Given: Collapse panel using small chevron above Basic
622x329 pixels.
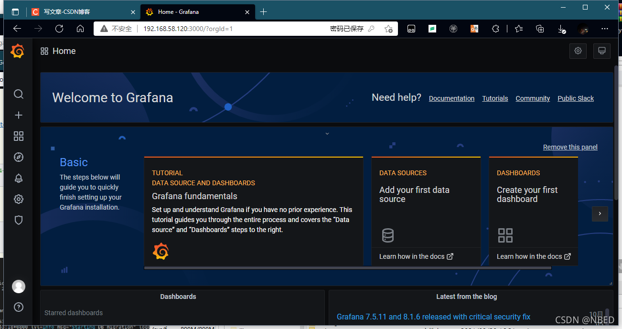Looking at the screenshot, I should click(327, 134).
